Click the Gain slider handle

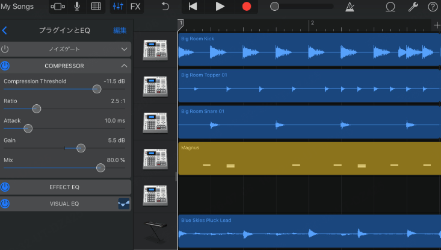(81, 148)
